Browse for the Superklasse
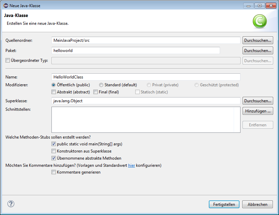Viewport: 279px width, 215px height. click(x=258, y=101)
